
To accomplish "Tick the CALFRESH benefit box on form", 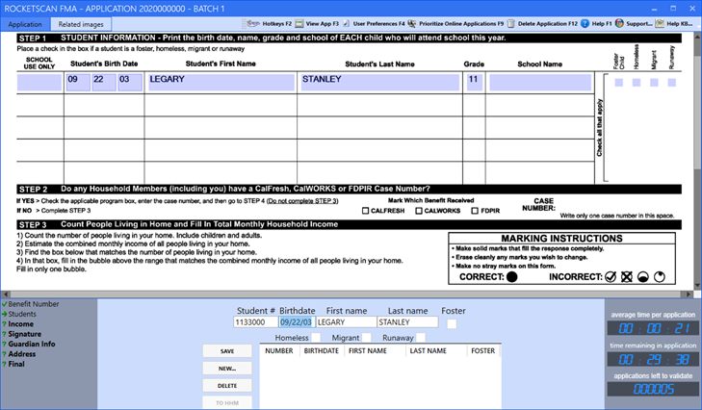I will coord(365,211).
